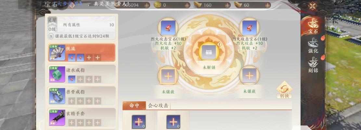
Task: Select the 玄精手套 gloves equipment entry
Action: pyautogui.click(x=82, y=117)
